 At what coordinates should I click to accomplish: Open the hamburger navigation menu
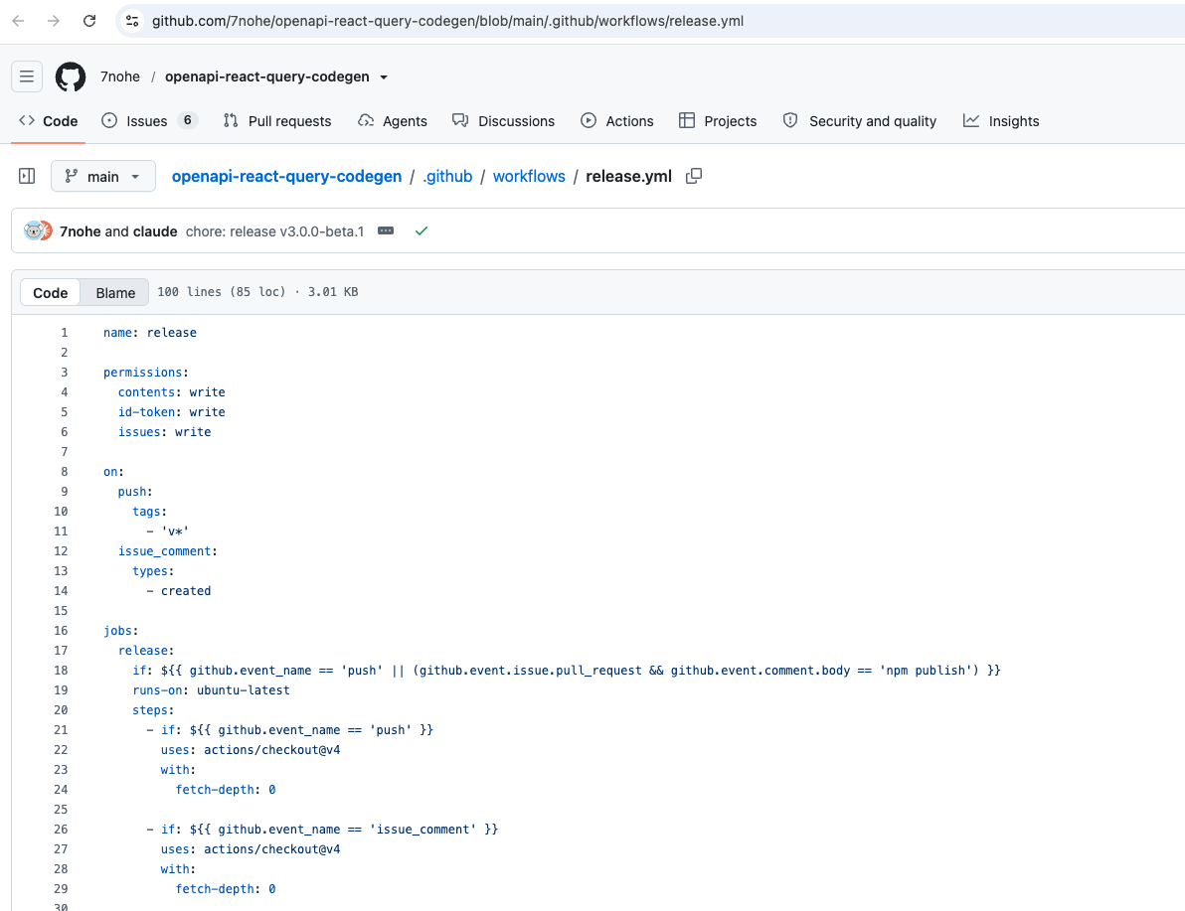point(27,76)
